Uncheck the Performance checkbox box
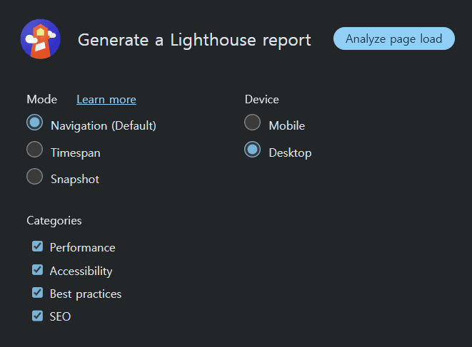Image resolution: width=472 pixels, height=347 pixels. pos(38,247)
